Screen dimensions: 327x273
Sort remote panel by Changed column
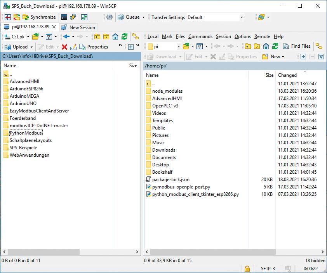(287, 75)
